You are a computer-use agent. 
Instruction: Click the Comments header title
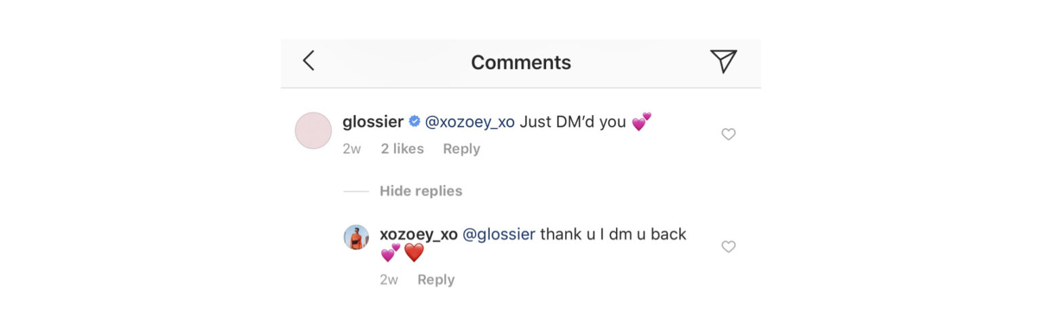coord(520,62)
